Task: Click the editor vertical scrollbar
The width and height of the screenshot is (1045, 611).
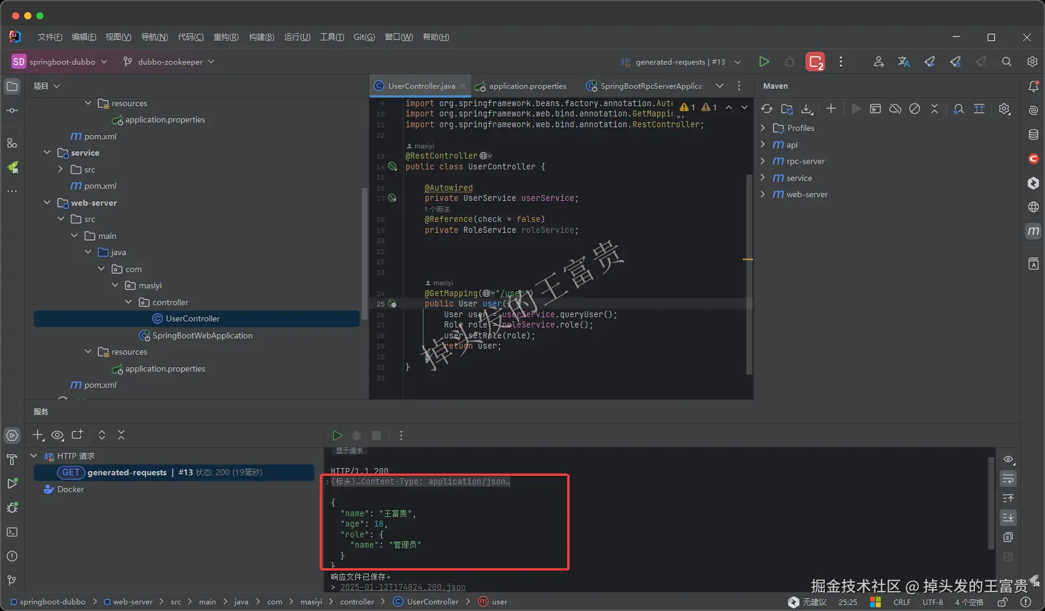Action: pyautogui.click(x=749, y=274)
